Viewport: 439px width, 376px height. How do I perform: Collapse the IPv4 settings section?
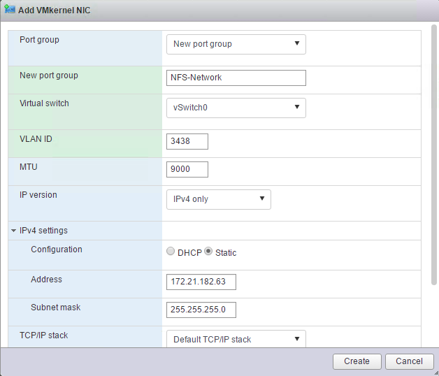coord(14,230)
